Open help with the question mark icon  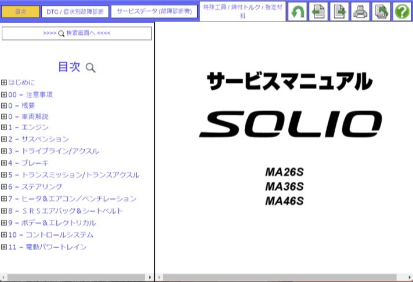point(402,11)
